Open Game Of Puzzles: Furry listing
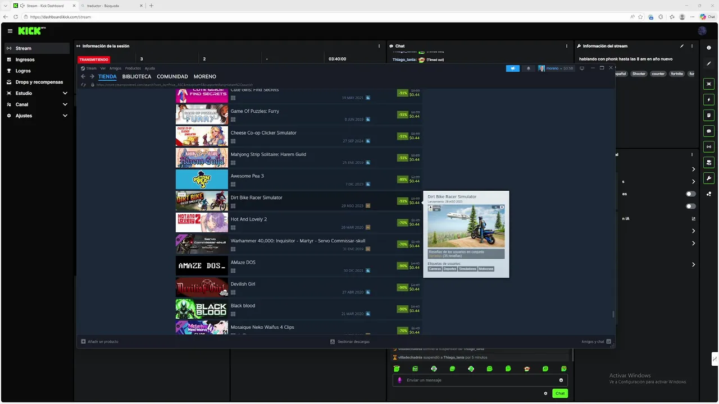This screenshot has height=404, width=719. (x=298, y=114)
